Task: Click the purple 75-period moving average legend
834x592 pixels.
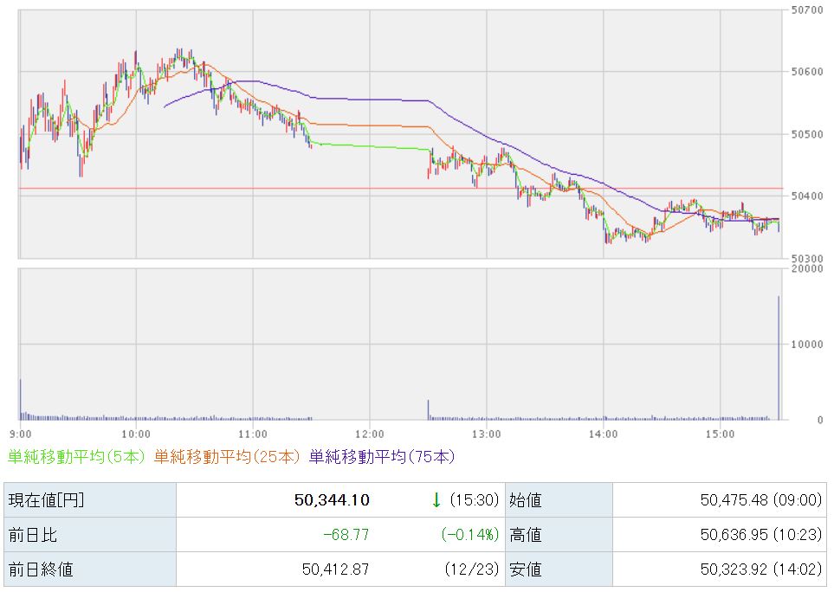Action: [381, 456]
